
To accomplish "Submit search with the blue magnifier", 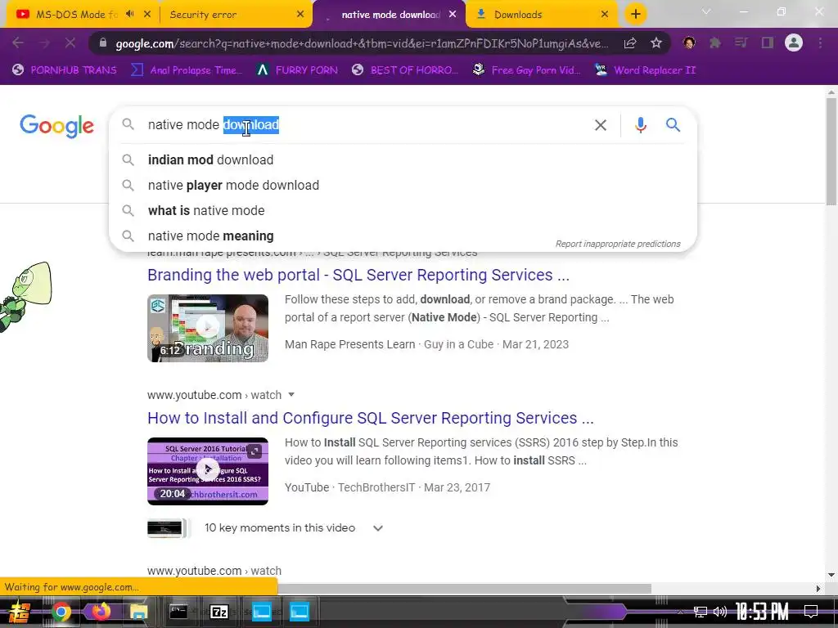I will [673, 125].
